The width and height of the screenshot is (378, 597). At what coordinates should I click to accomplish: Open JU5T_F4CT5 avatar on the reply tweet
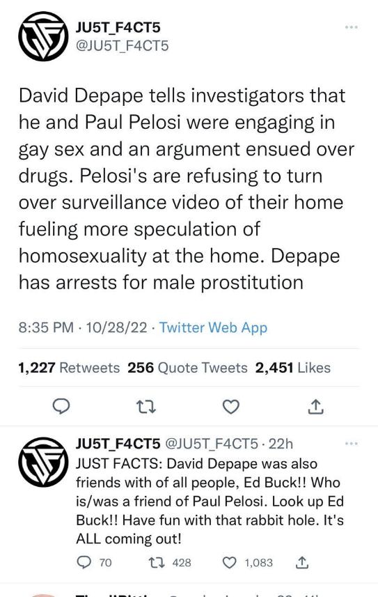click(x=43, y=462)
